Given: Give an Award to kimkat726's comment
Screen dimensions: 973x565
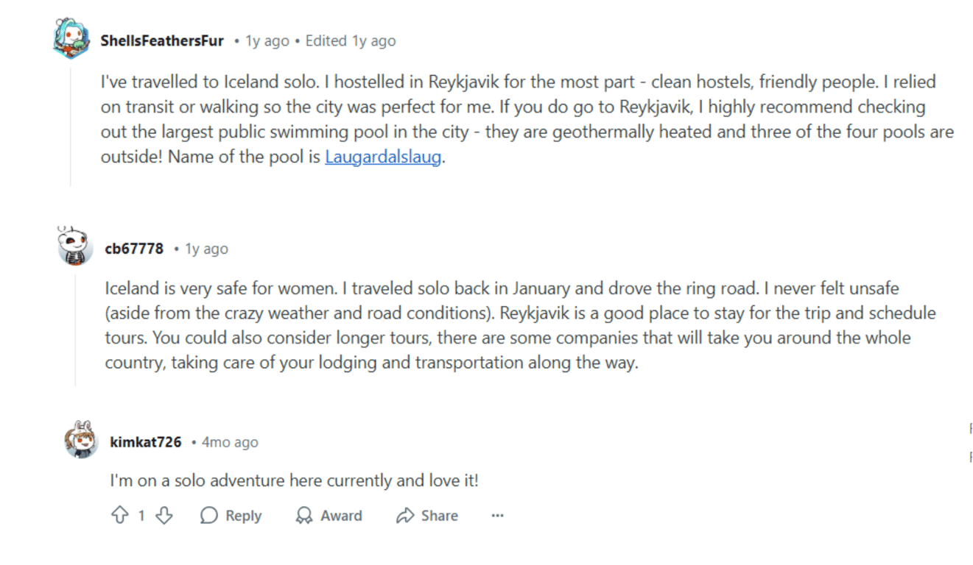Looking at the screenshot, I should click(329, 516).
